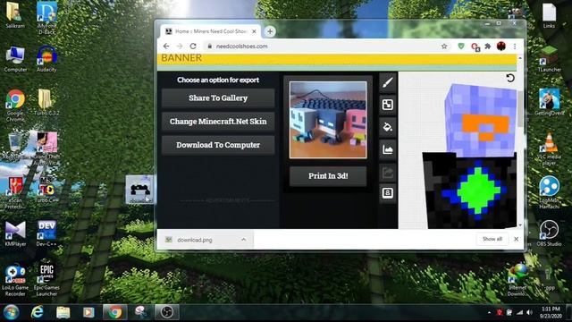This screenshot has width=572, height=322.
Task: Click the save disk icon in sidebar
Action: (387, 193)
